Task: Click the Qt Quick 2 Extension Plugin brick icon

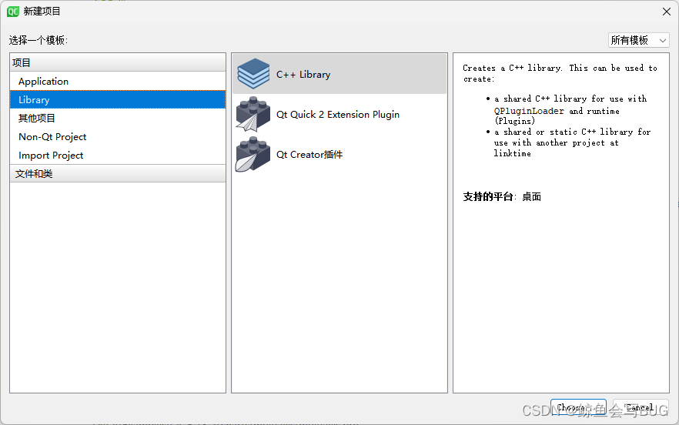Action: pyautogui.click(x=253, y=115)
